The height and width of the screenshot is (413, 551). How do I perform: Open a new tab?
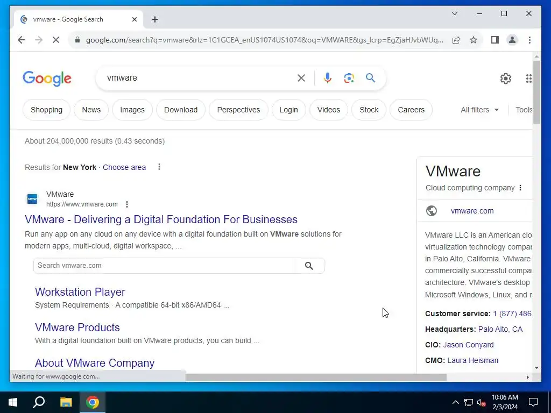(x=155, y=19)
